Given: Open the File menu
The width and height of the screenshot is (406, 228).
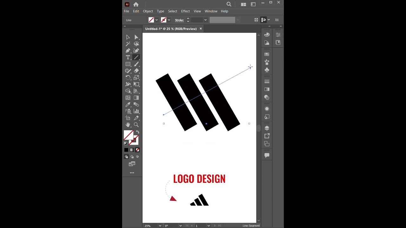Looking at the screenshot, I should click(x=126, y=11).
